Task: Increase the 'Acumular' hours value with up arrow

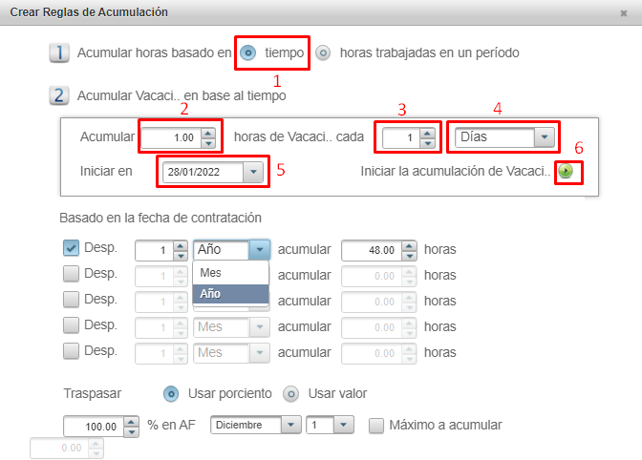Action: tap(208, 133)
